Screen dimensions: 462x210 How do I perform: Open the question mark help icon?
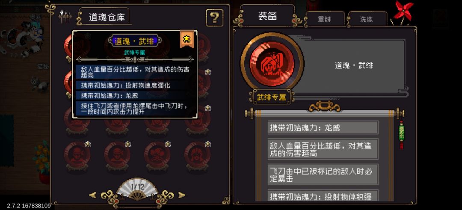click(214, 18)
